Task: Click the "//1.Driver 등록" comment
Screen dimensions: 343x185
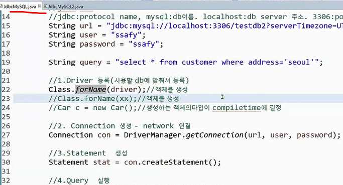Action: click(119, 81)
